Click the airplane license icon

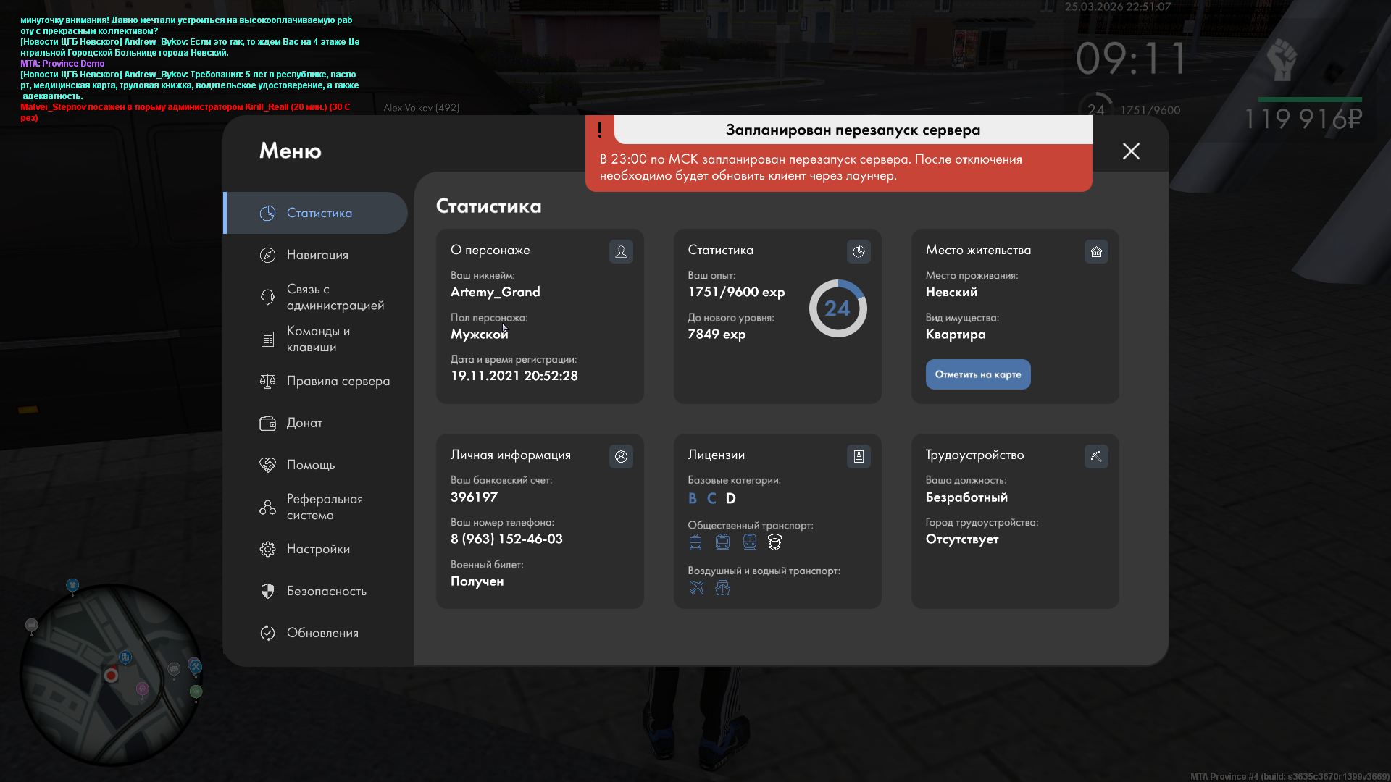click(696, 587)
